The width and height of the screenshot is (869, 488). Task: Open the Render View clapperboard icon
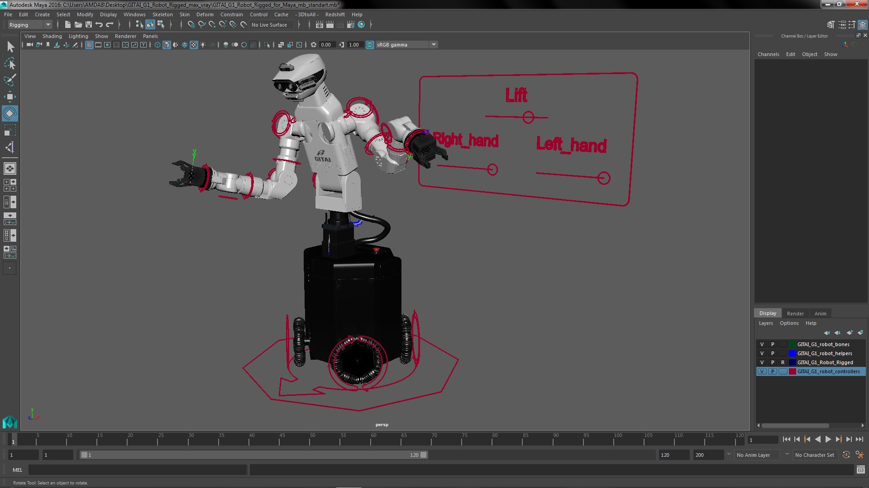(320, 25)
